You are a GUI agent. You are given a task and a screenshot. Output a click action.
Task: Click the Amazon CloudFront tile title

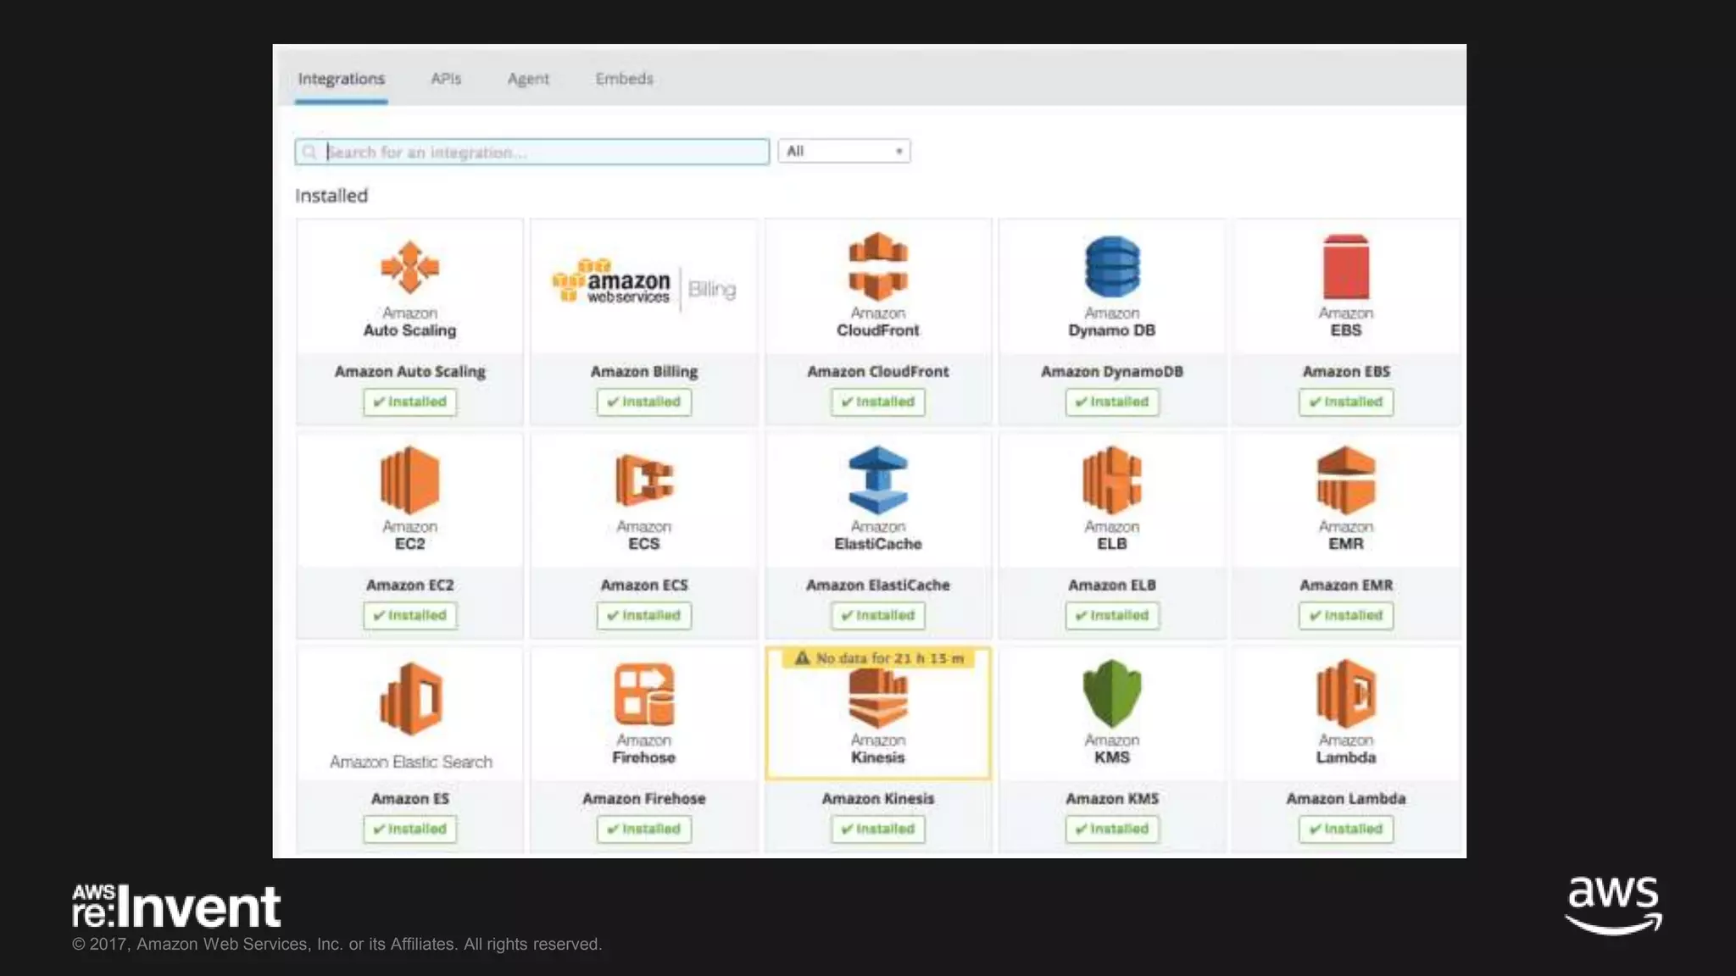point(878,371)
